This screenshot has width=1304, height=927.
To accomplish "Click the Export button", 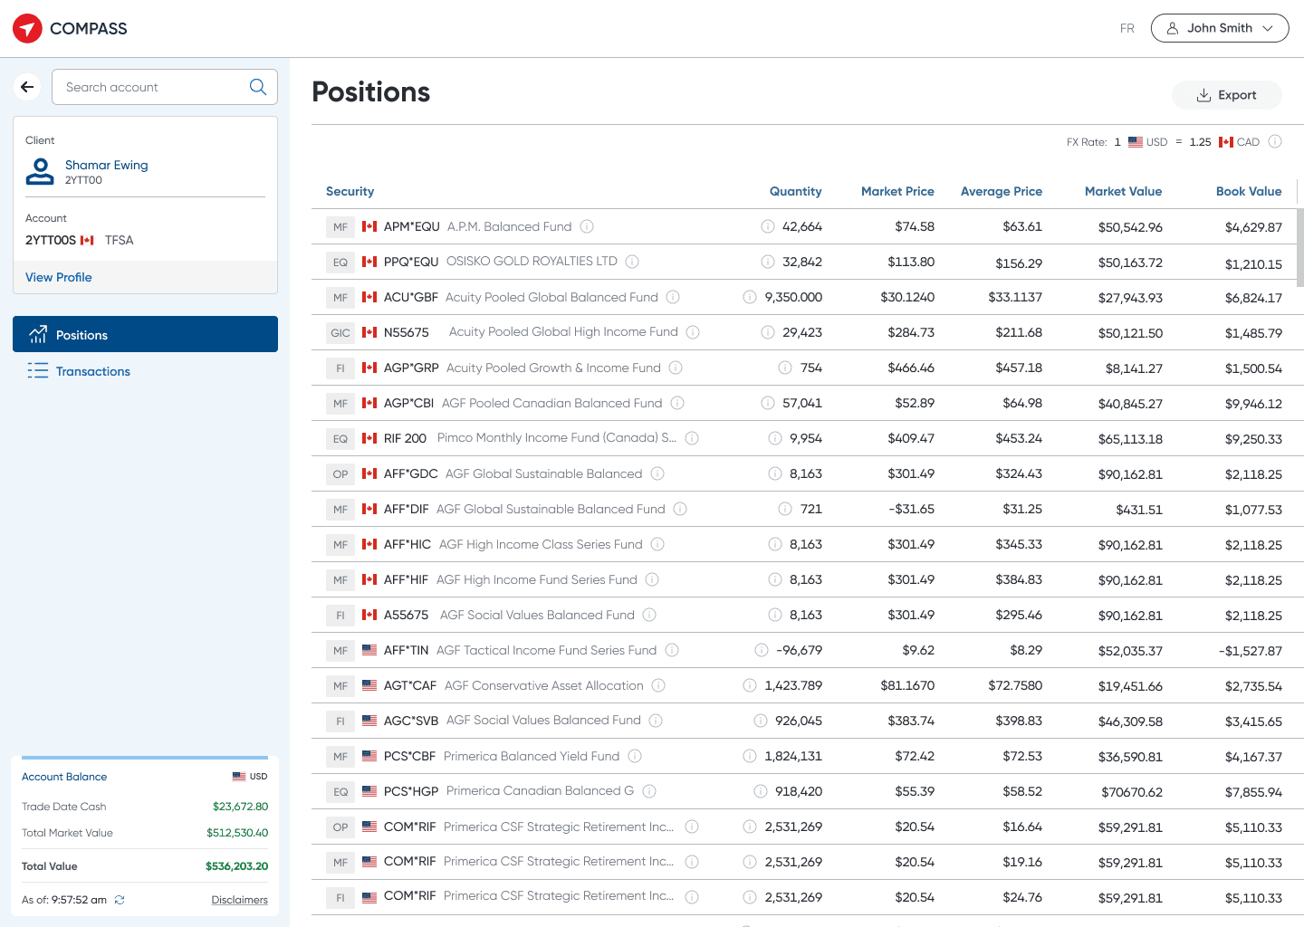I will [x=1226, y=95].
